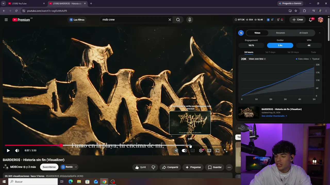Open File Explorer from taskbar
The image size is (330, 185).
pyautogui.click(x=79, y=182)
